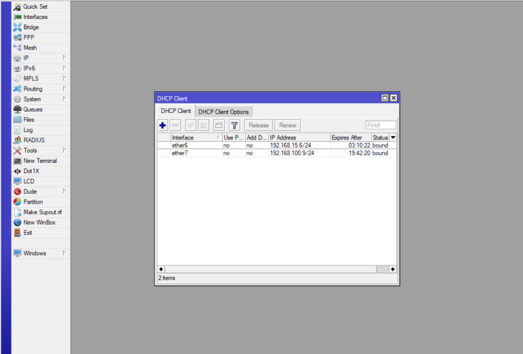Click the RADIUS sidebar entry

coord(34,140)
